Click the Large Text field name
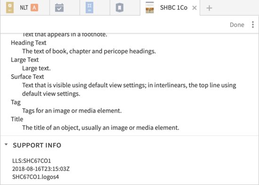 pyautogui.click(x=25, y=60)
